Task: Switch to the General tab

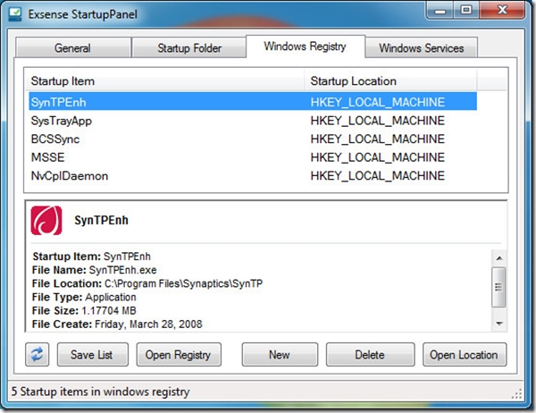Action: (72, 47)
